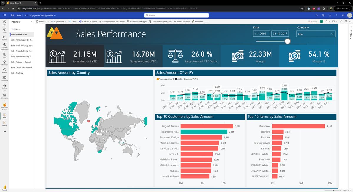353x192 pixels.
Task: Collapse the Pagina's pane with double chevron
Action: pyautogui.click(x=32, y=21)
